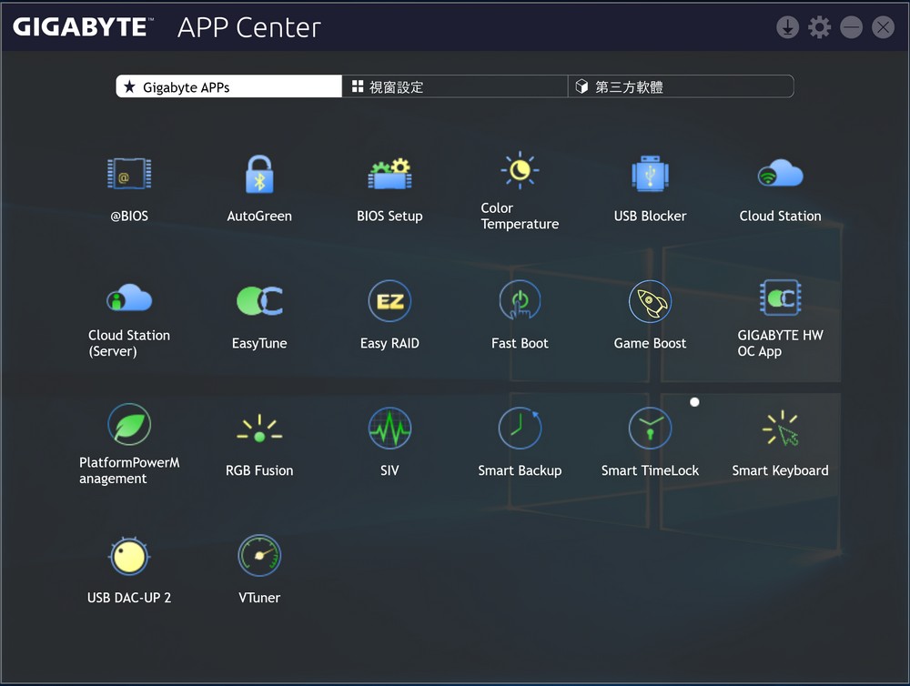Launch the @BIOS app icon
Screen dimensions: 910x686
point(129,174)
